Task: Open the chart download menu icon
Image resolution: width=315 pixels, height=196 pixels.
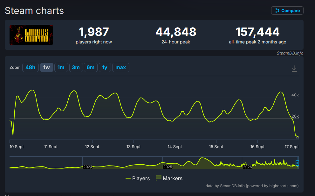Action: [x=294, y=69]
